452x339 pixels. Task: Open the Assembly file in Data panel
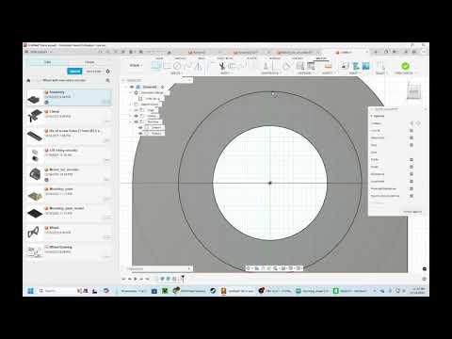point(69,97)
